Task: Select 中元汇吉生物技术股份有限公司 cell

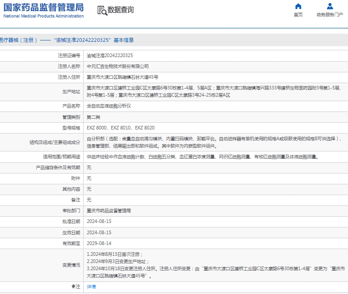Action: point(118,67)
